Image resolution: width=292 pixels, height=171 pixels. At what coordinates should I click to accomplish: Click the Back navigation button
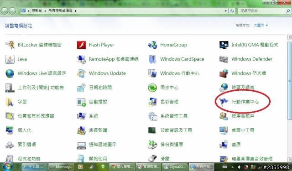[5, 11]
